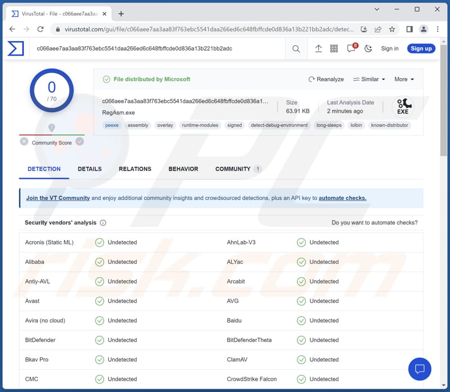450x392 pixels.
Task: Click the CrowdStrike Falcon undetected check icon
Action: [x=301, y=379]
